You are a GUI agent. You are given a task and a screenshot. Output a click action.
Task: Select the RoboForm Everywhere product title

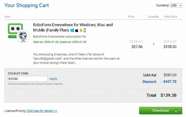[73, 28]
